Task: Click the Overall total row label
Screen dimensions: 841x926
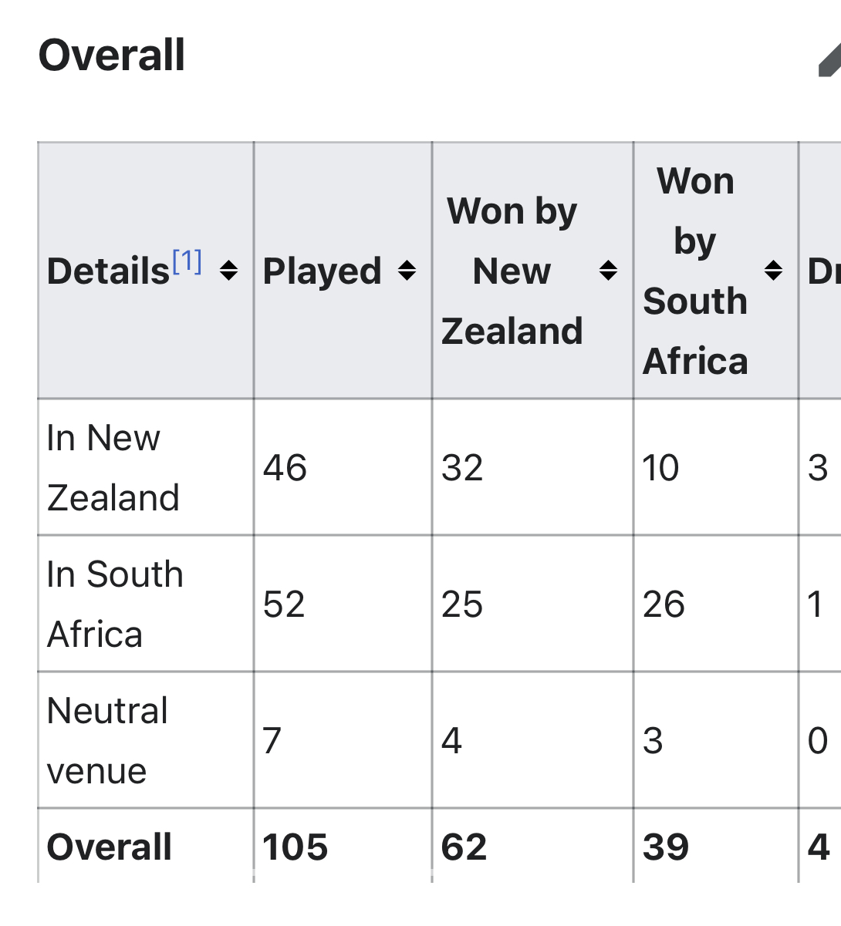Action: point(110,847)
